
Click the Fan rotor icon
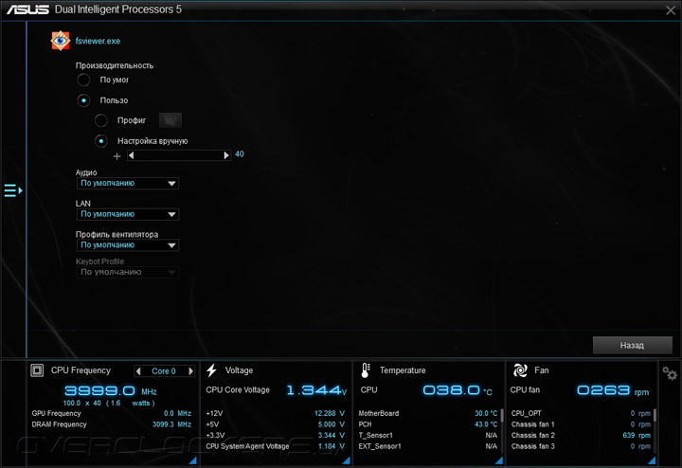point(520,370)
